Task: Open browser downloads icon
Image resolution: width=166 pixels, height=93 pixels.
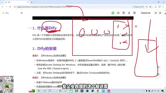Action: [156, 7]
